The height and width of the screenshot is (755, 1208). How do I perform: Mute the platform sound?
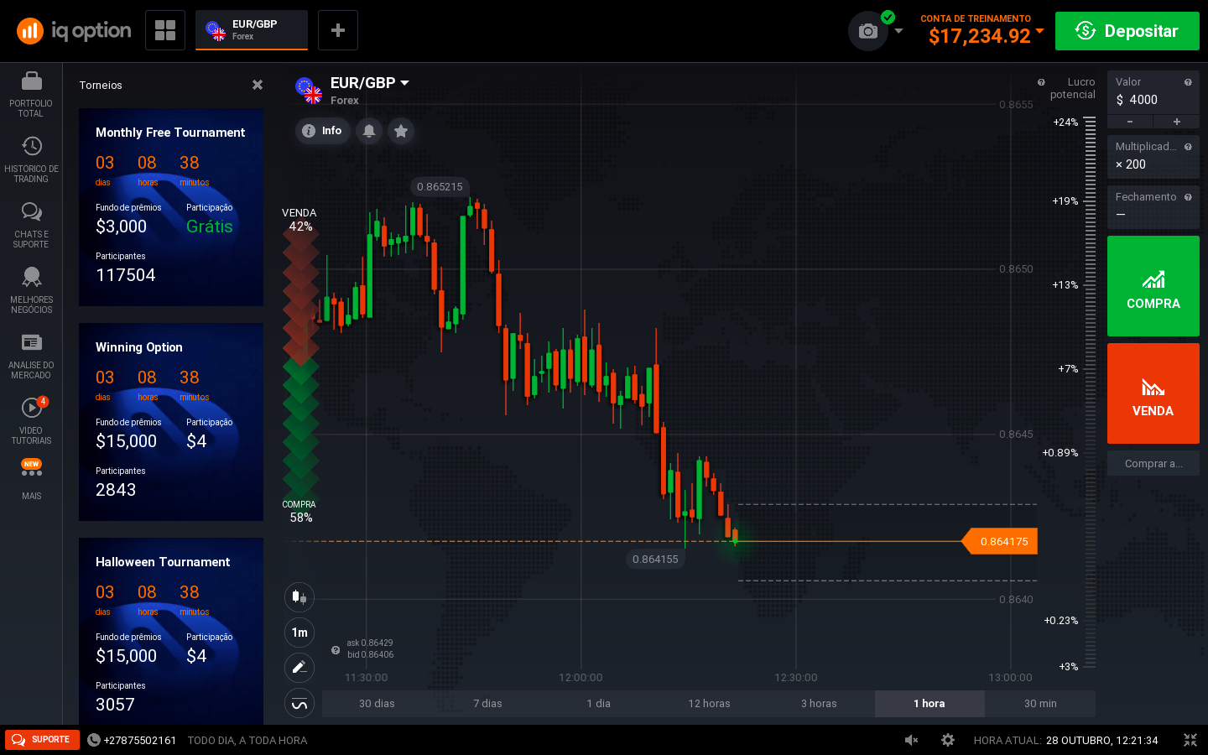pyautogui.click(x=911, y=740)
